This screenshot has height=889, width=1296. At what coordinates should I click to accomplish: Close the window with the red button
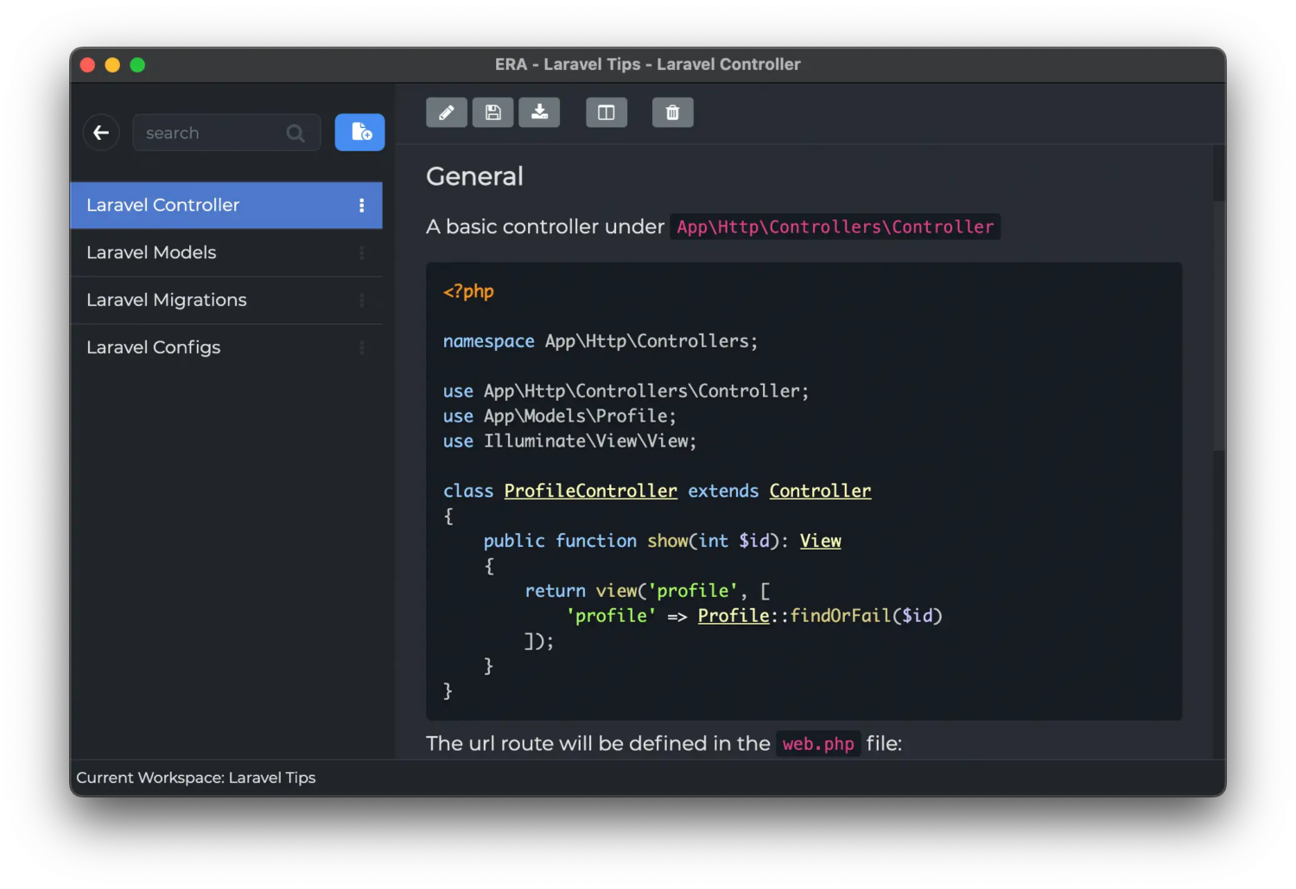(87, 65)
